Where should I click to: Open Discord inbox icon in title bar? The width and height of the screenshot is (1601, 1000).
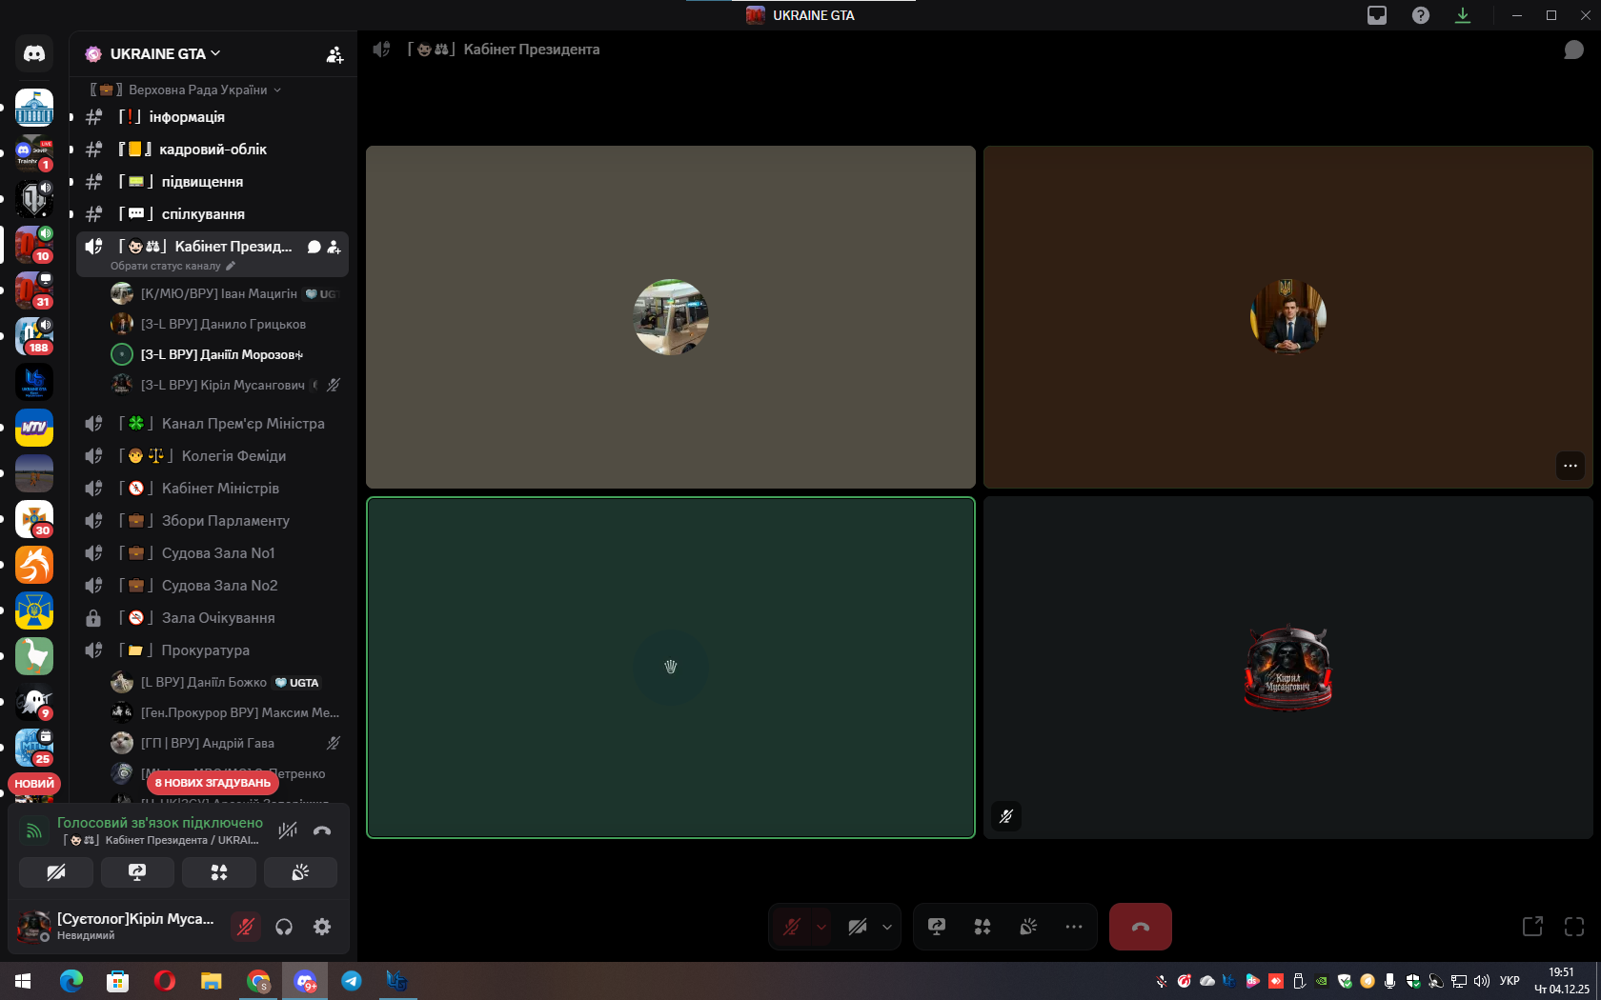(x=1377, y=15)
